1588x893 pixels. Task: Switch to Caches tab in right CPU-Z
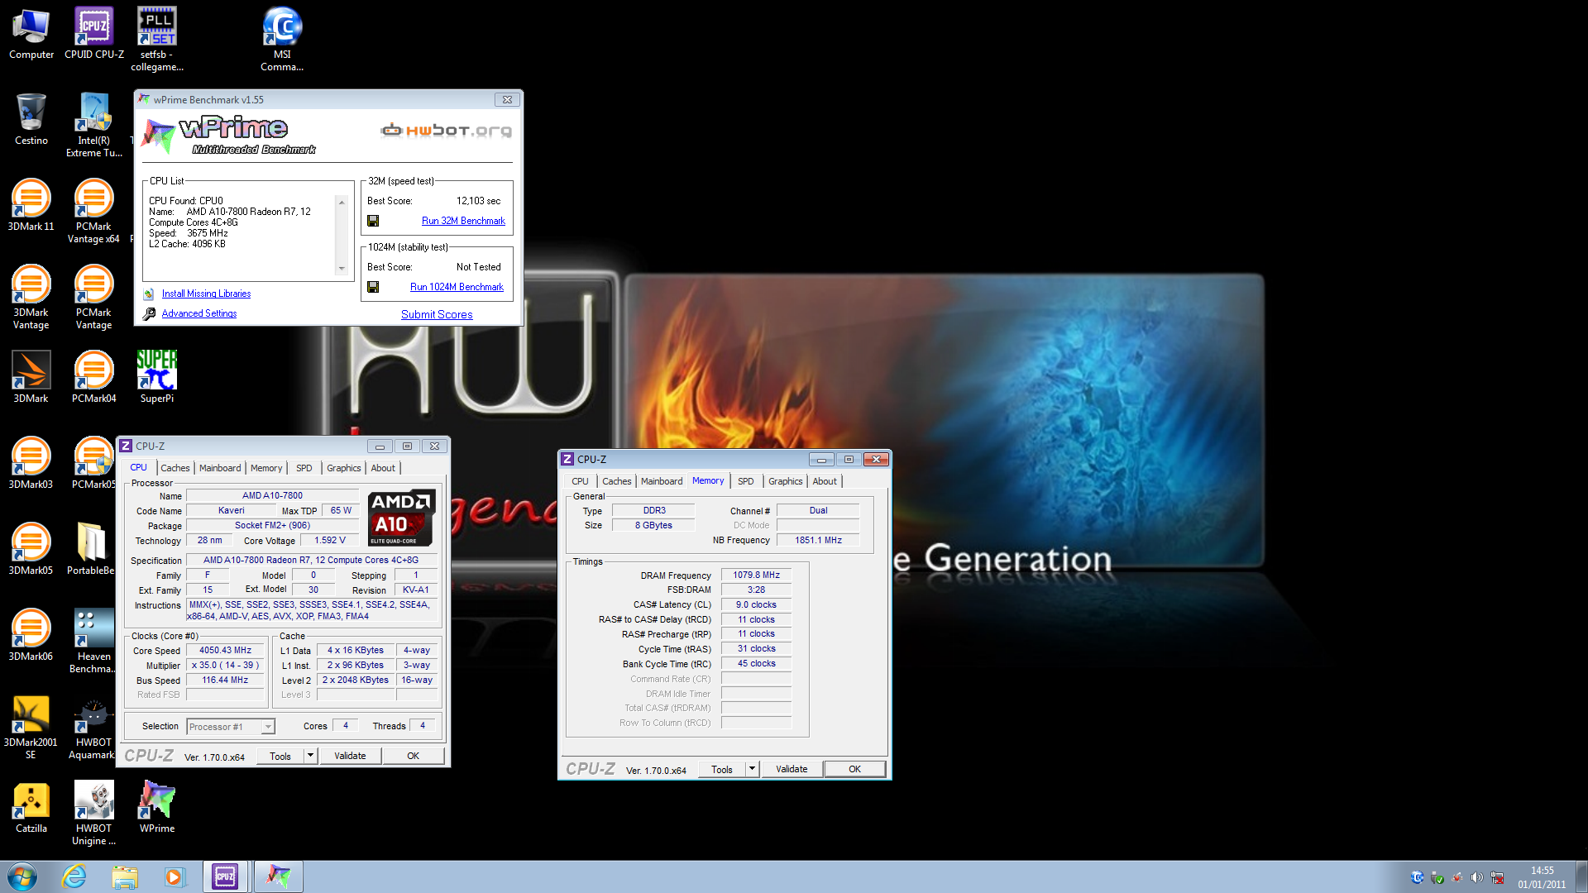coord(617,481)
